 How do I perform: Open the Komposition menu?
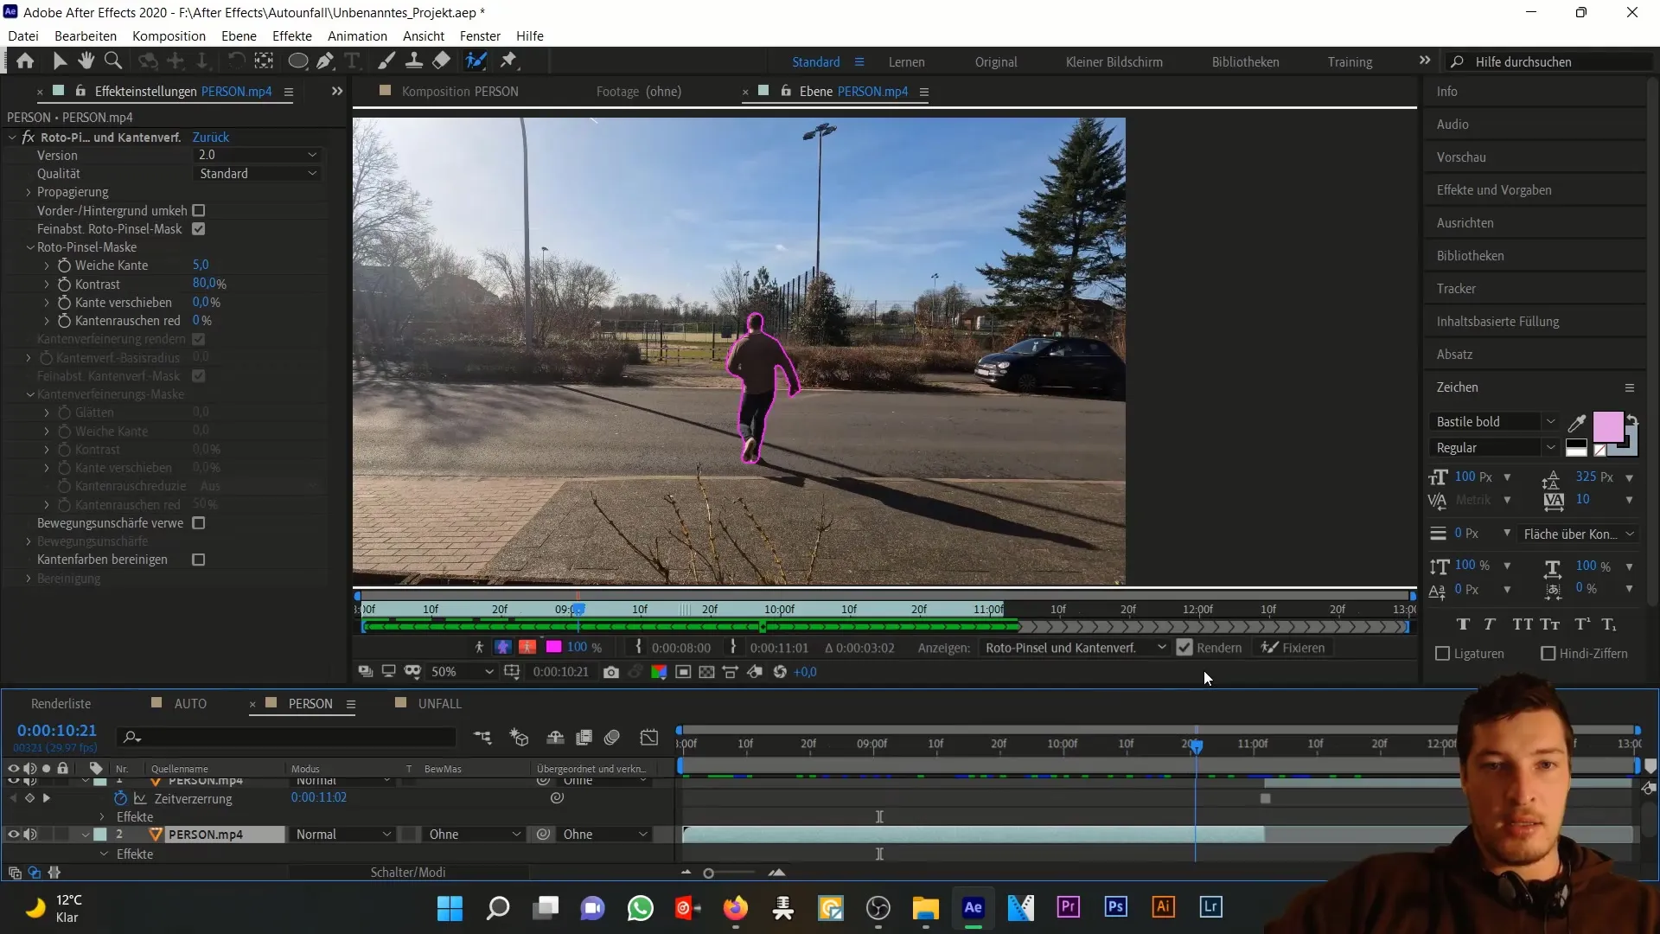click(169, 35)
